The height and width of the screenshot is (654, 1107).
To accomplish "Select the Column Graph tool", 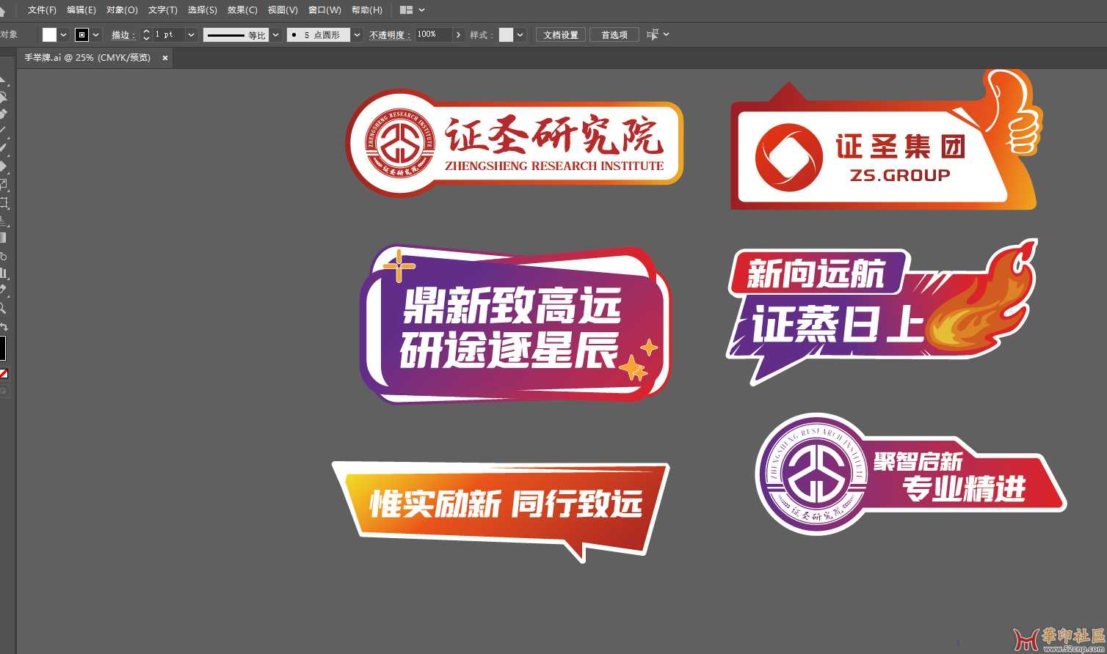I will tap(3, 273).
